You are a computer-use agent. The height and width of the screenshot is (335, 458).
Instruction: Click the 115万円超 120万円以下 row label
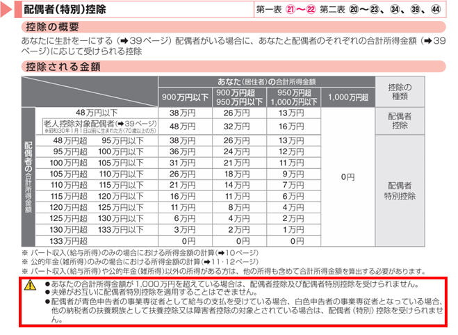pos(97,196)
